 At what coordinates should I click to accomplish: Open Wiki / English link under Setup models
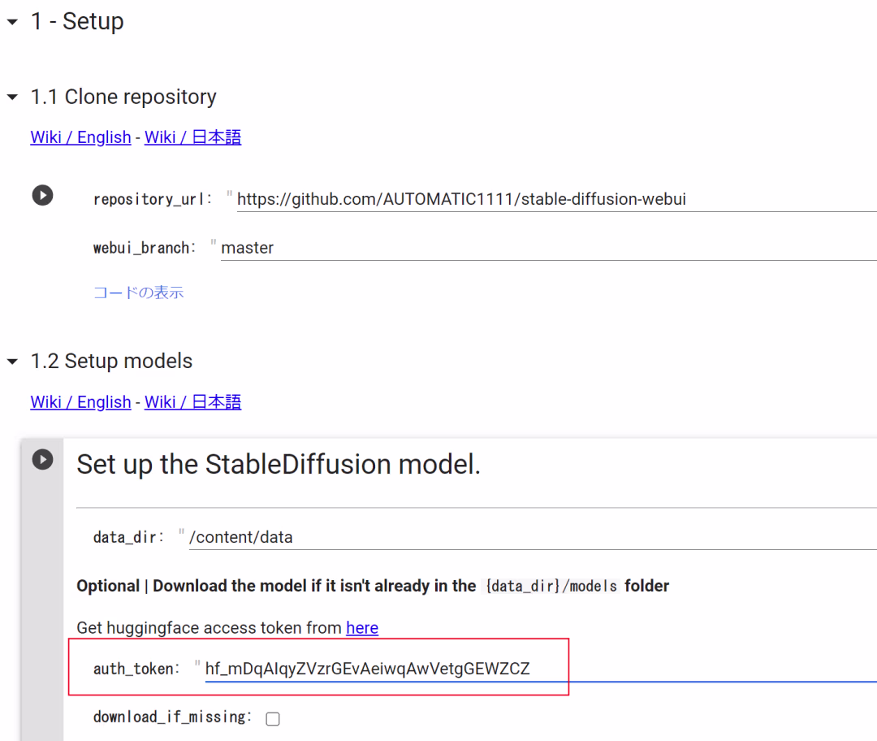tap(80, 402)
